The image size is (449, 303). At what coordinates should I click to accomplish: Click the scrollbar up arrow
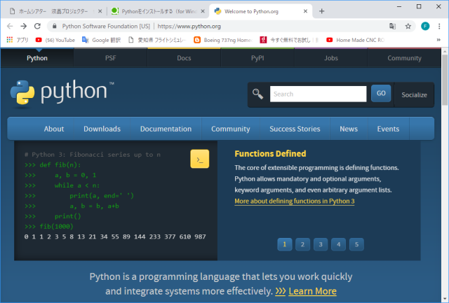445,51
